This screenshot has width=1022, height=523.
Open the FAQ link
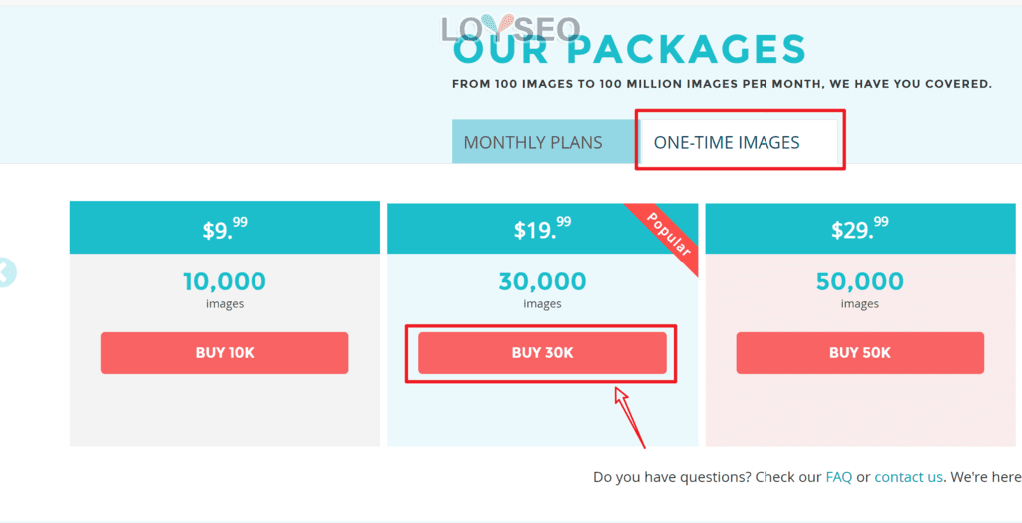(x=838, y=477)
